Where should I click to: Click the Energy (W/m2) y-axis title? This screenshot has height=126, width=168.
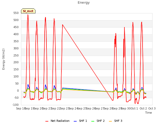(3, 59)
